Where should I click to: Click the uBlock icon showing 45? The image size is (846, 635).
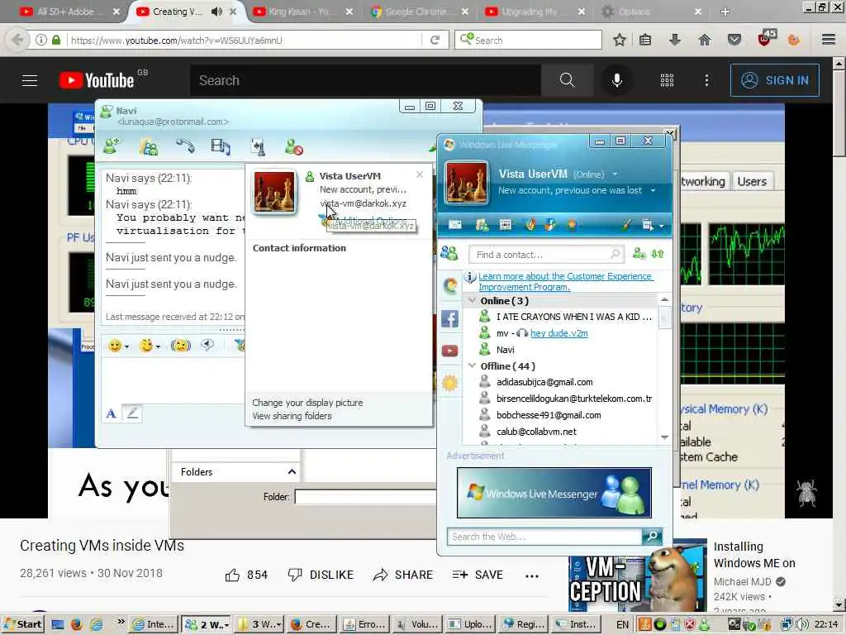[x=767, y=38]
